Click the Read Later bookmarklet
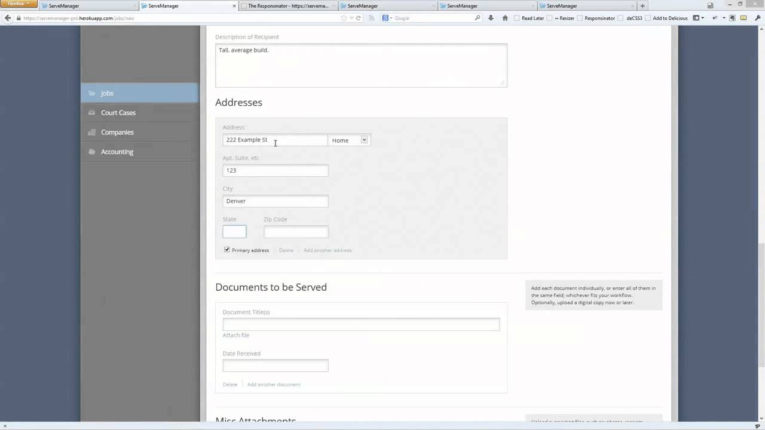 [529, 18]
